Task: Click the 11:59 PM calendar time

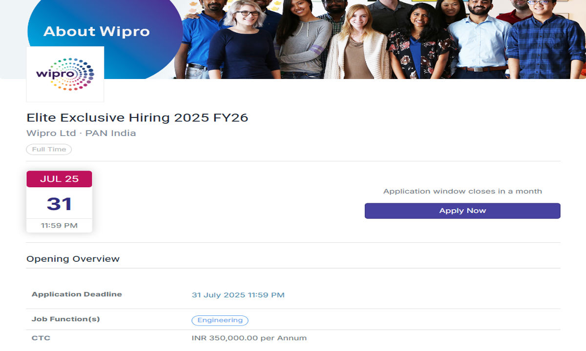Action: [59, 225]
